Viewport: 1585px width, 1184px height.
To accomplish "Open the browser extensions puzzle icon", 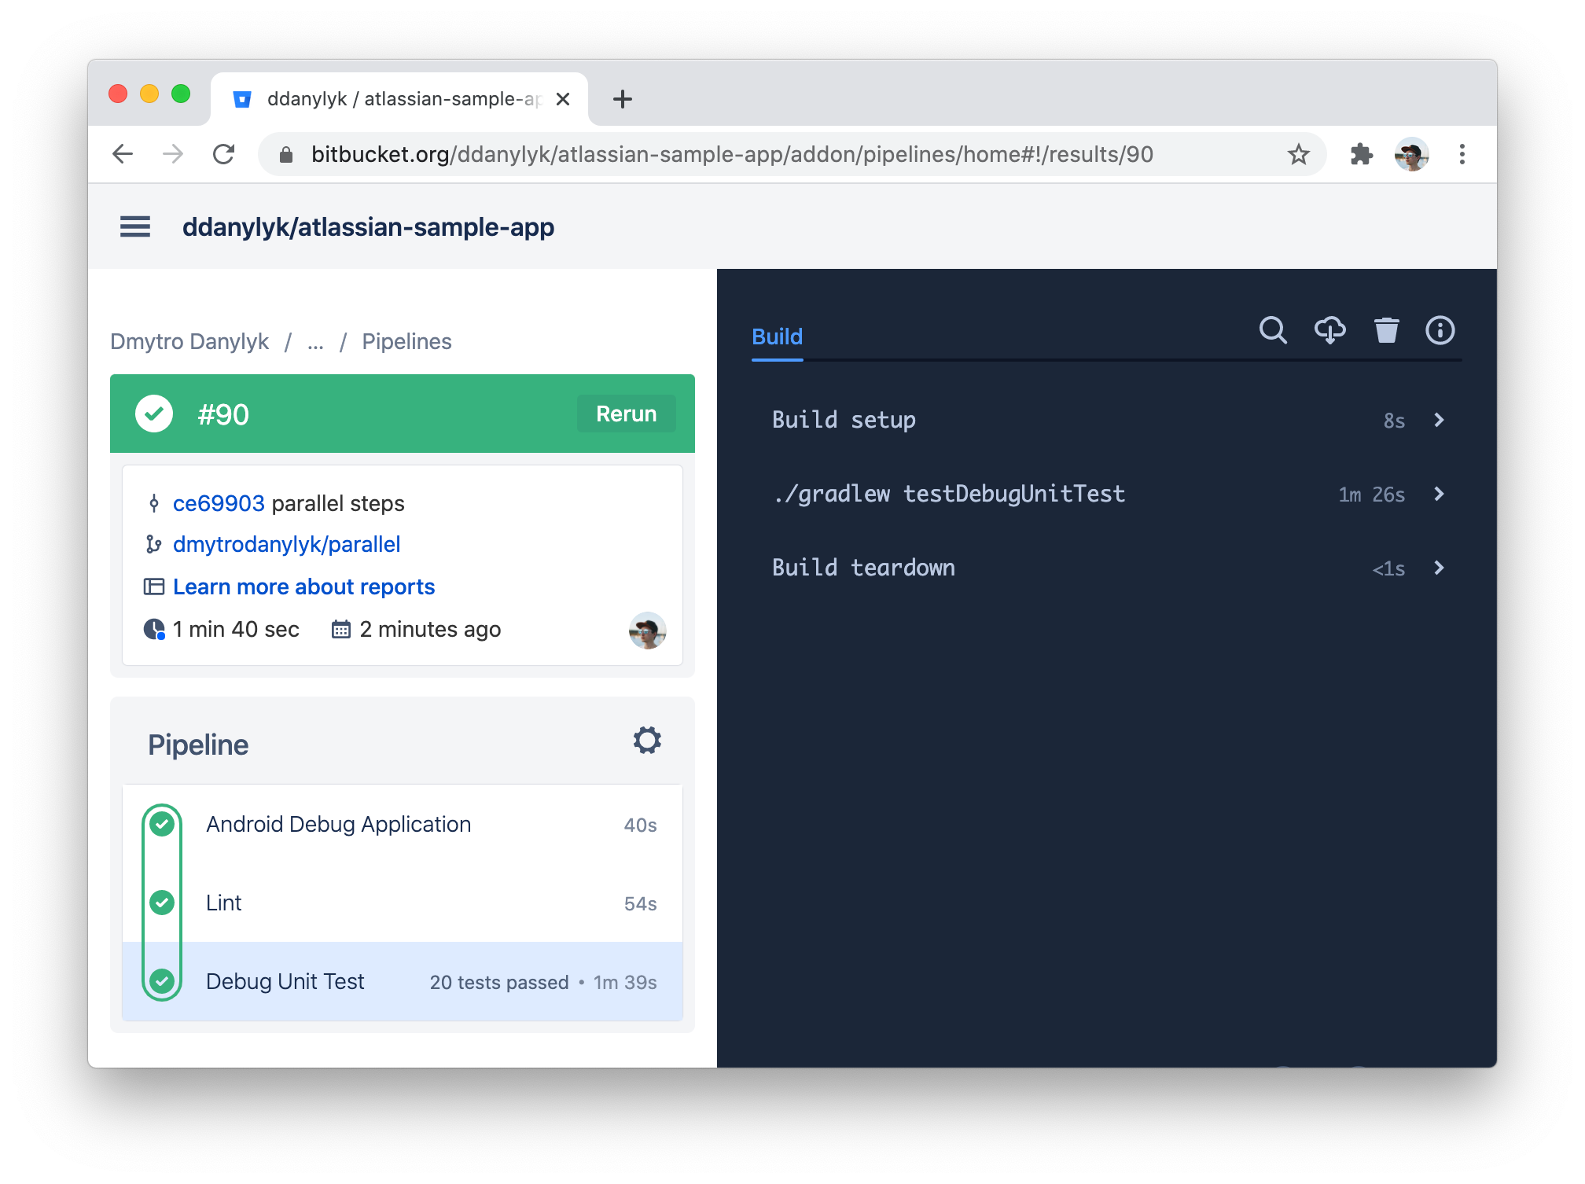I will [1361, 154].
